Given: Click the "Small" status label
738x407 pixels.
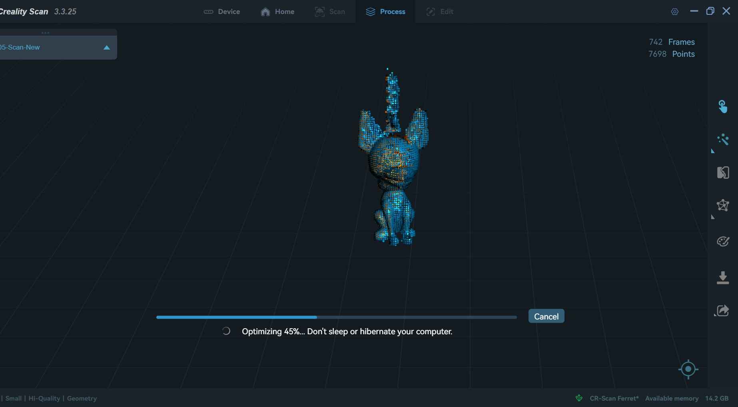Looking at the screenshot, I should (x=14, y=398).
